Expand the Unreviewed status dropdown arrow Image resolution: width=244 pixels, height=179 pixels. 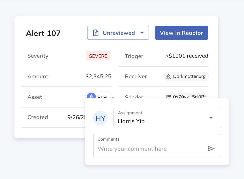[142, 33]
